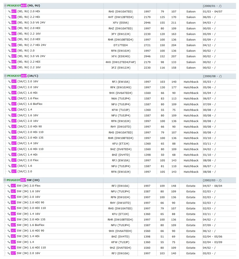
Task: Open magnifier icon for 607 2.0 HDi RHS row
Action: point(9,11)
